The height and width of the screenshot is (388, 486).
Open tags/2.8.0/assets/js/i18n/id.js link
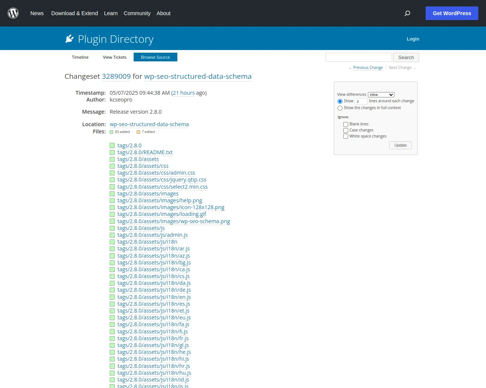(153, 380)
